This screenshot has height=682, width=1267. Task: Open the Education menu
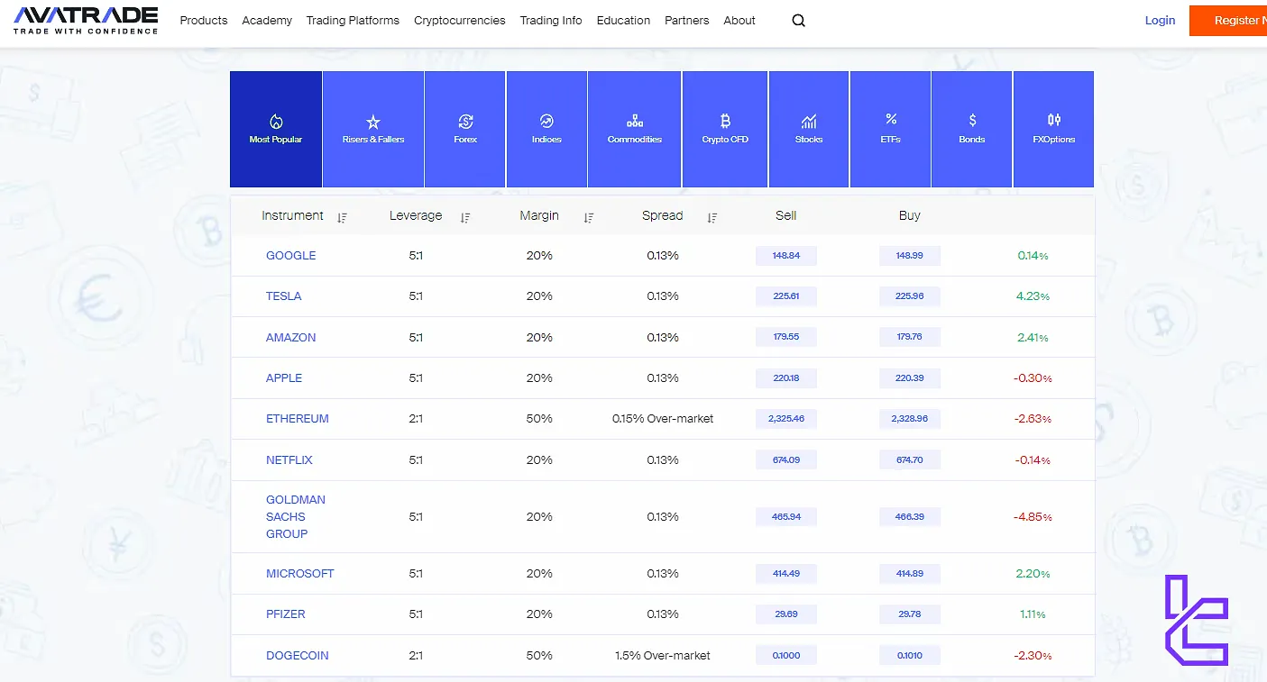623,21
